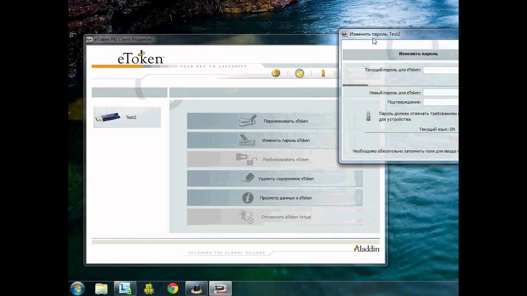This screenshot has height=296, width=527.
Task: Open the HyperCam taskbar icon
Action: pyautogui.click(x=196, y=289)
